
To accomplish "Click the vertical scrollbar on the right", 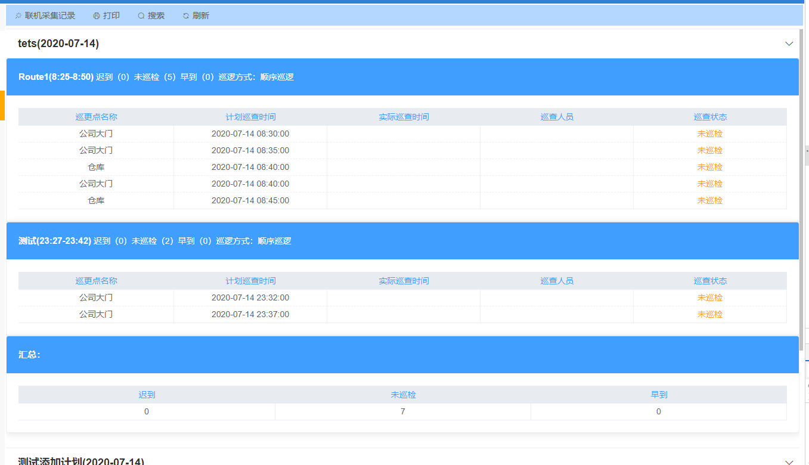I will pos(801,179).
